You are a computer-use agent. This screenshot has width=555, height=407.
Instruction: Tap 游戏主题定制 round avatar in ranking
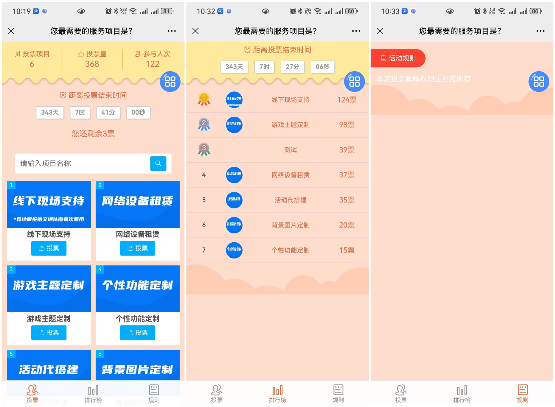[234, 125]
